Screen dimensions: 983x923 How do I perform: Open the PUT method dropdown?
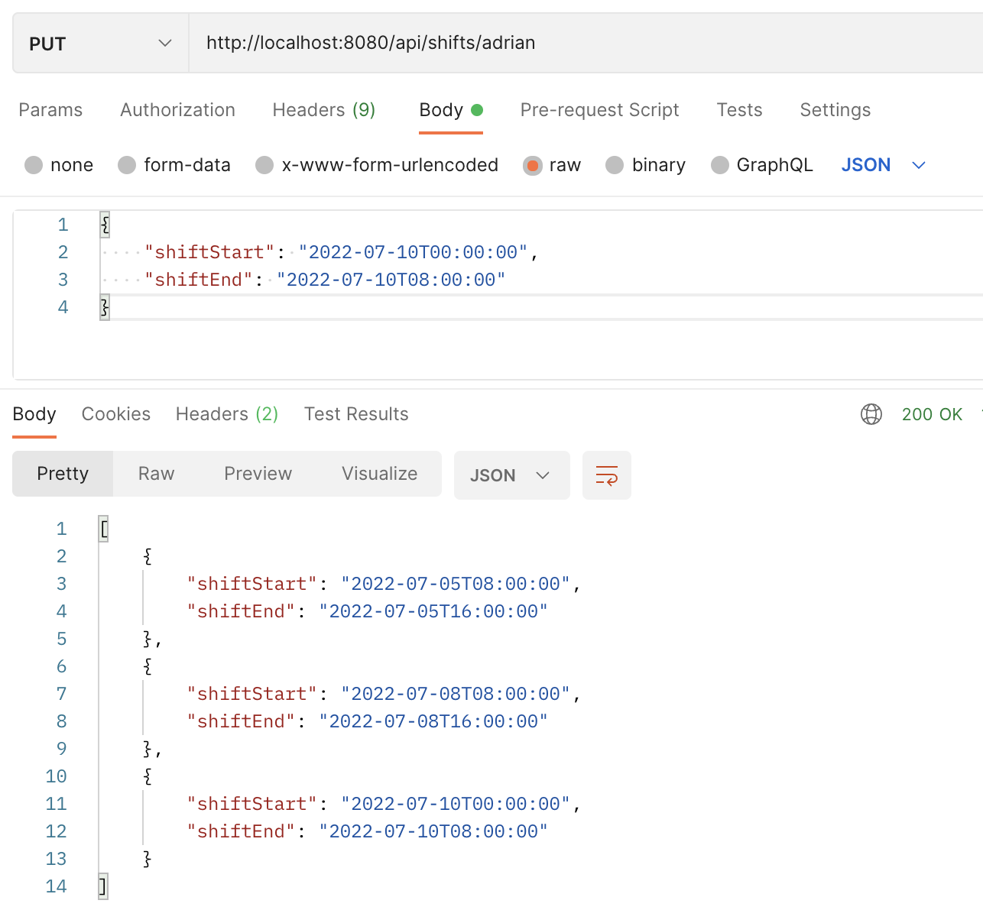click(101, 44)
